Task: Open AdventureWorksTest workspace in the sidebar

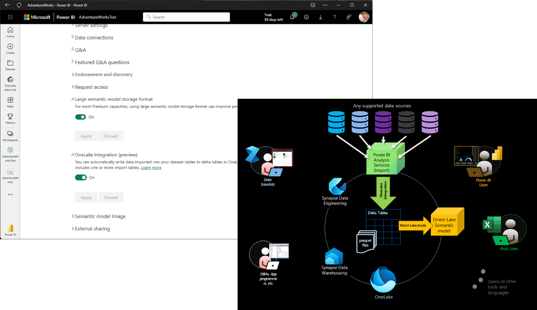Action: coord(10,154)
